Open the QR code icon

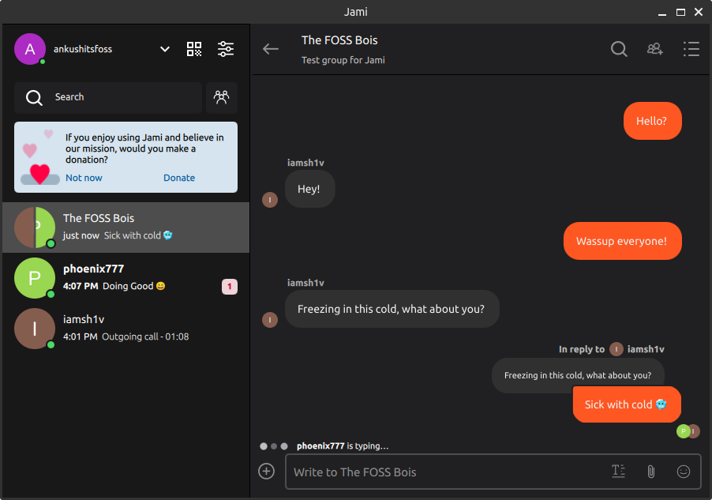coord(194,49)
